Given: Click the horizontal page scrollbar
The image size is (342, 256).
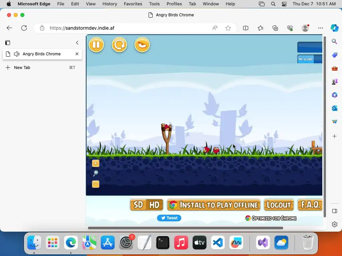Looking at the screenshot, I should (x=185, y=228).
